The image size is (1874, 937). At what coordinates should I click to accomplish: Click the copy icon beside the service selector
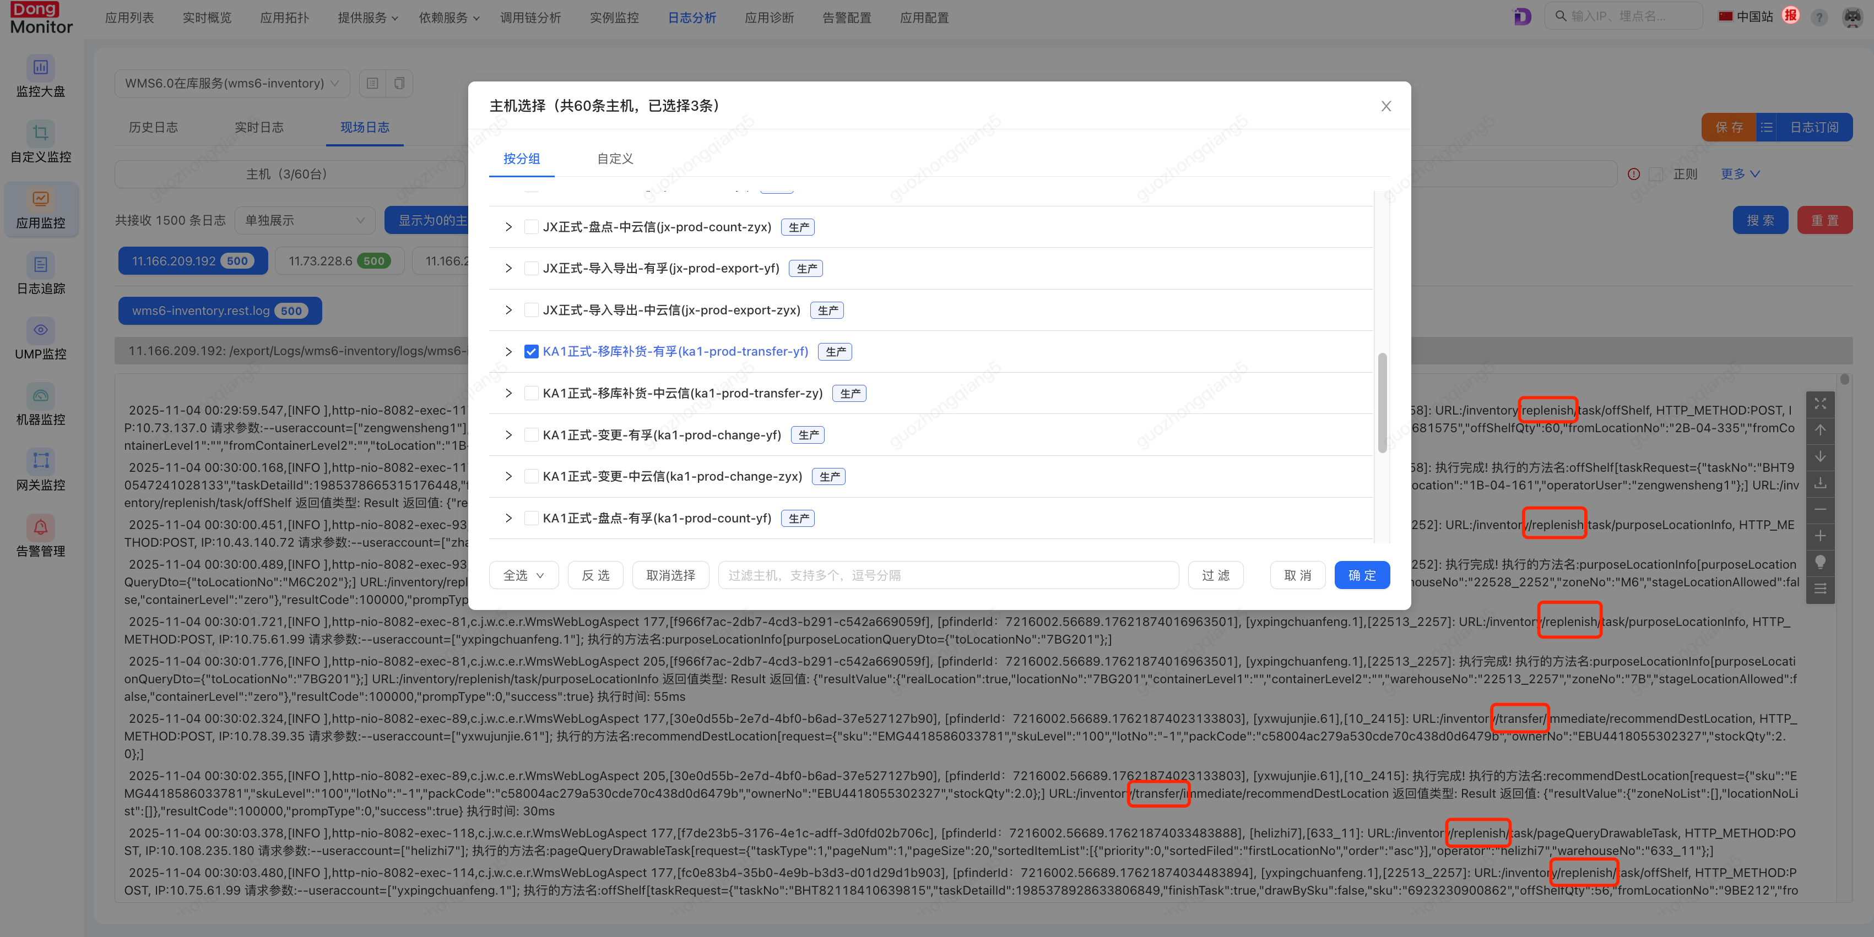pyautogui.click(x=399, y=83)
